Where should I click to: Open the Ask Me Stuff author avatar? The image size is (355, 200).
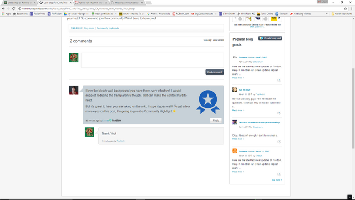[235, 89]
